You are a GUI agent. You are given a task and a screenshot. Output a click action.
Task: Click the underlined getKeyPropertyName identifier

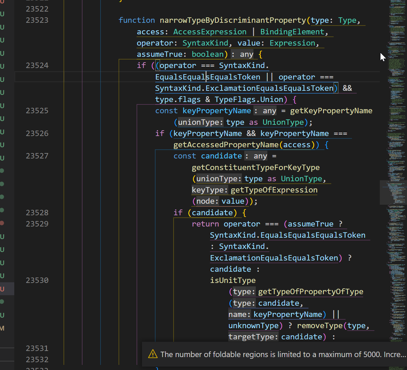point(331,111)
